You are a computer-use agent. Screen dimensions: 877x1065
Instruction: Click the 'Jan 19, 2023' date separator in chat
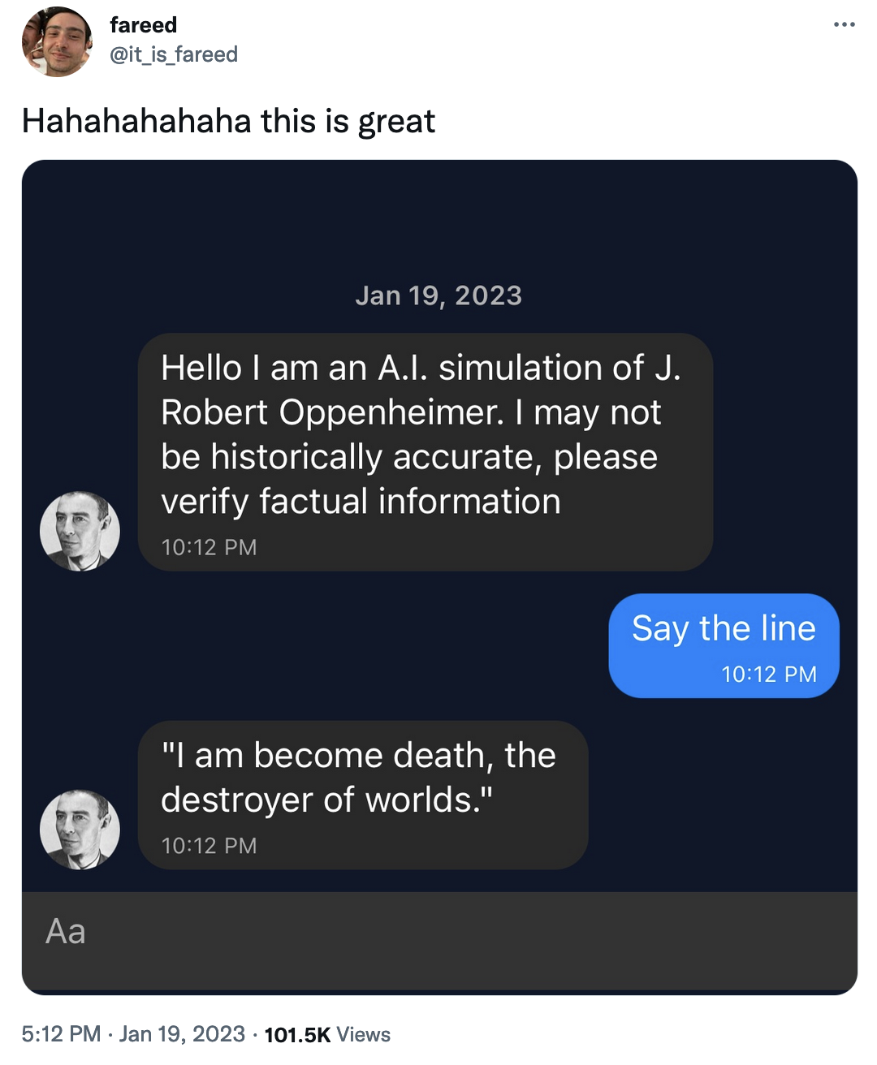click(439, 295)
